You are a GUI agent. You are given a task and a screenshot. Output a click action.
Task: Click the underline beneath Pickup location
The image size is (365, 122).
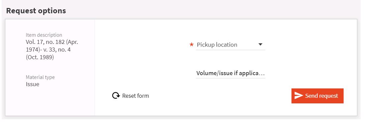[230, 50]
